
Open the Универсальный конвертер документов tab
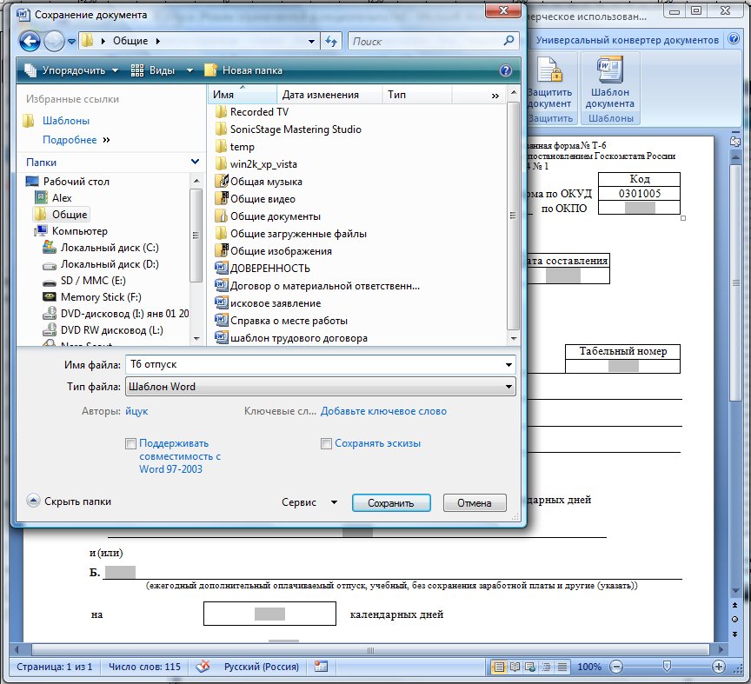point(627,40)
